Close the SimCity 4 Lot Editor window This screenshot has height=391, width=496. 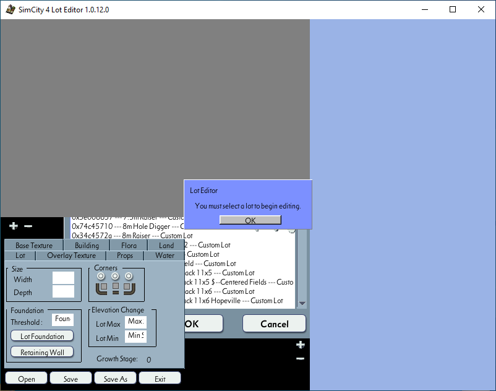(481, 9)
